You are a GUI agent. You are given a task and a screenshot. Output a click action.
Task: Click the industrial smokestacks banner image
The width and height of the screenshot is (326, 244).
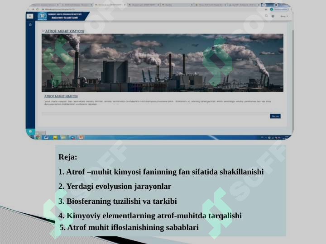point(163,63)
